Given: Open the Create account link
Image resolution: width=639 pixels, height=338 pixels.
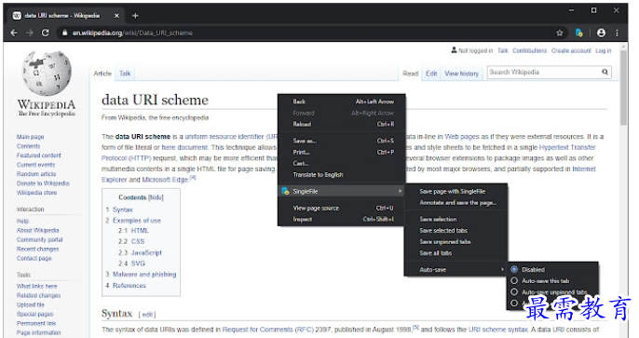Looking at the screenshot, I should coord(571,51).
